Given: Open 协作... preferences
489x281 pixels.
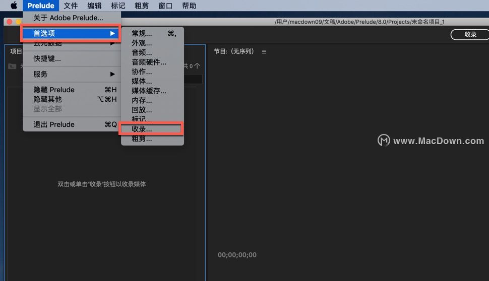Looking at the screenshot, I should [x=153, y=72].
